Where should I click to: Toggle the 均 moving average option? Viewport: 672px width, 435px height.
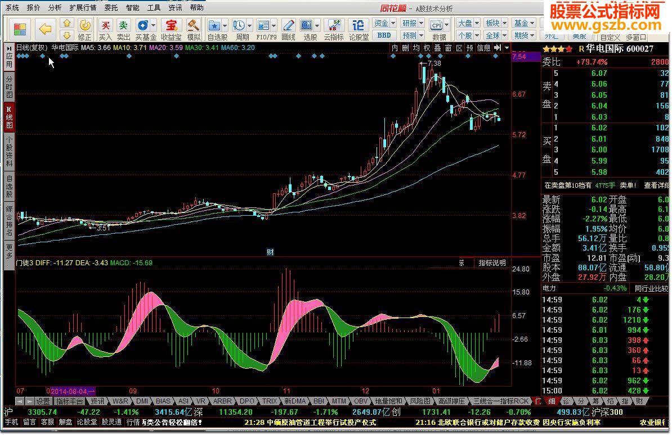416,48
